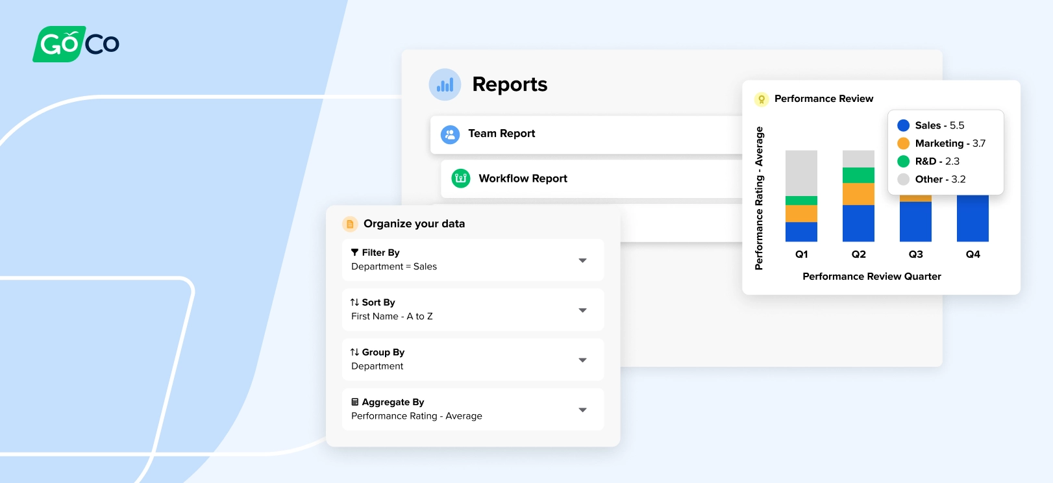Click the Reports bar chart icon
Viewport: 1053px width, 483px height.
coord(445,84)
